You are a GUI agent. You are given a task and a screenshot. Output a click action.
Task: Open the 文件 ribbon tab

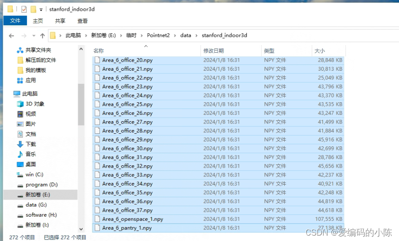pyautogui.click(x=15, y=21)
